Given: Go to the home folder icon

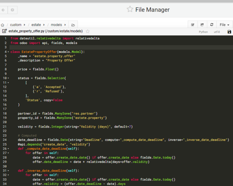Looking at the screenshot, I should point(3,25).
